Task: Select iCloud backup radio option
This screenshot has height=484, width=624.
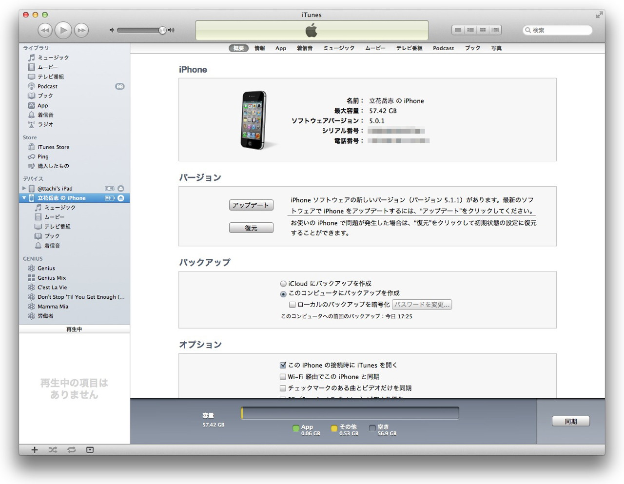Action: [283, 284]
